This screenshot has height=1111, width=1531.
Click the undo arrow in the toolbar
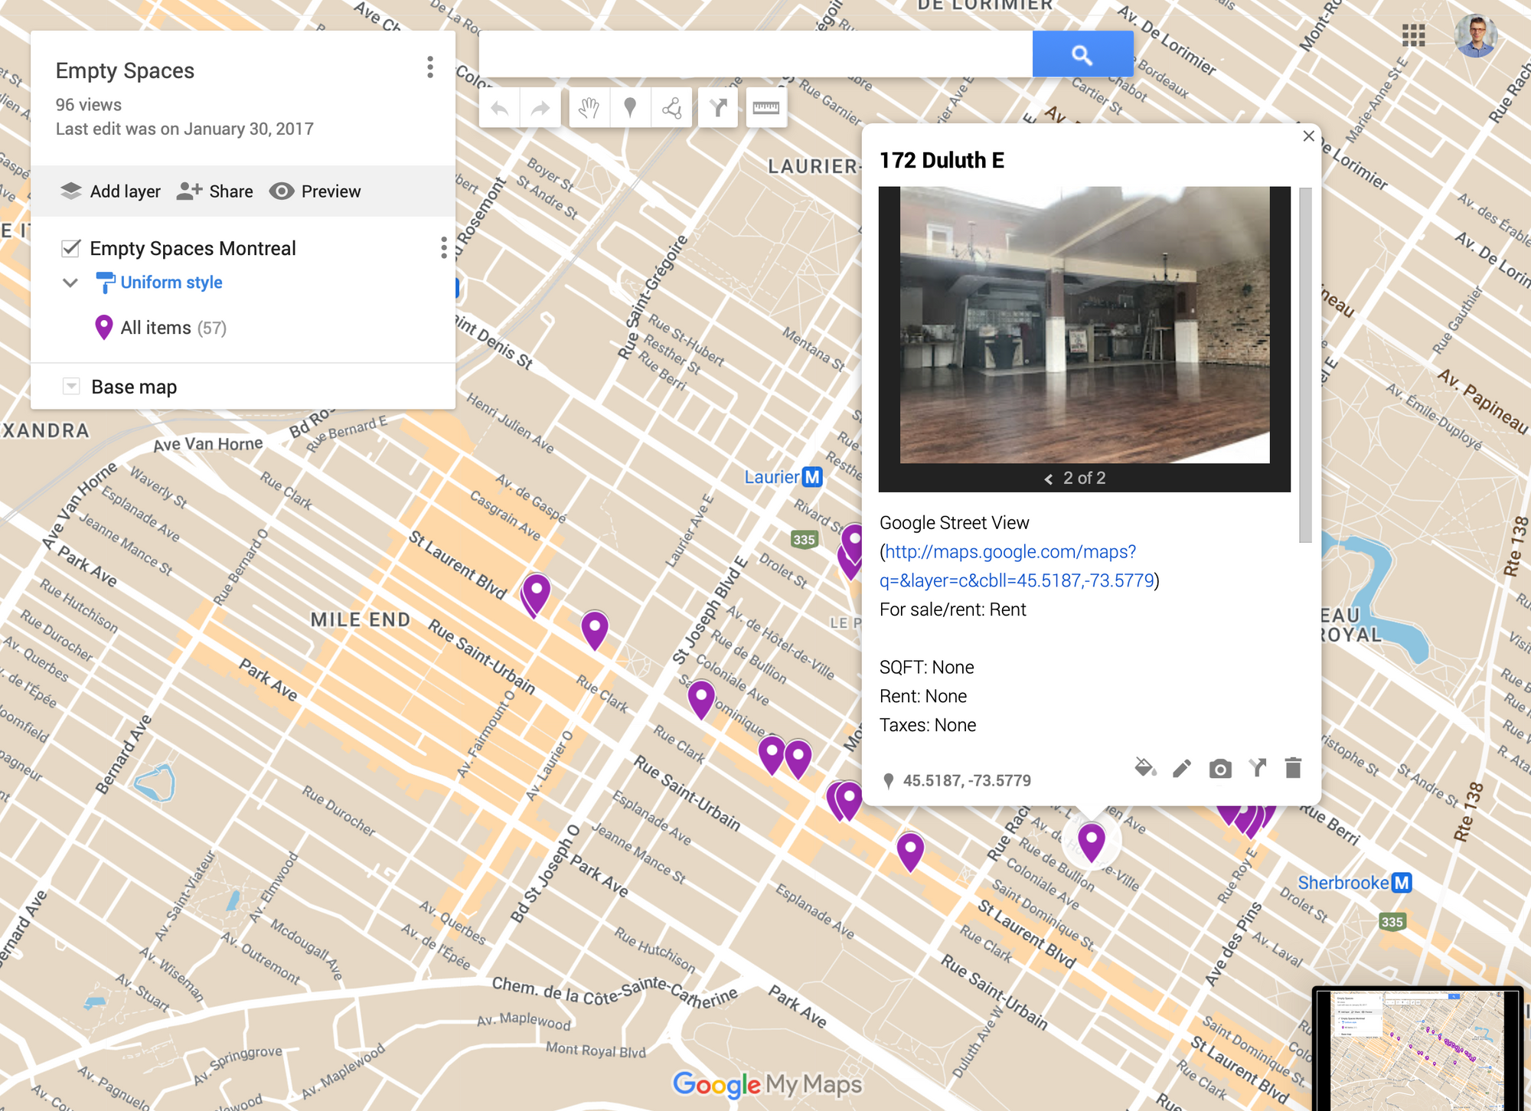499,108
